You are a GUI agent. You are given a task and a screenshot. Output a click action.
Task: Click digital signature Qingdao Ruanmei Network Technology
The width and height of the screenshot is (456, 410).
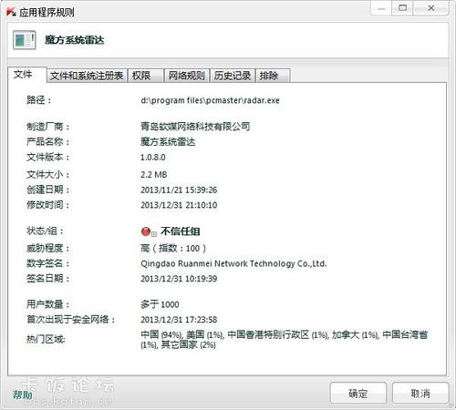(x=233, y=263)
